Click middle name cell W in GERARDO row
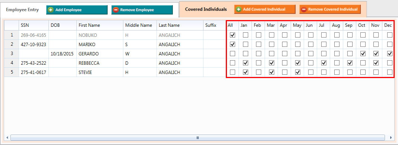The width and height of the screenshot is (398, 145). (140, 54)
